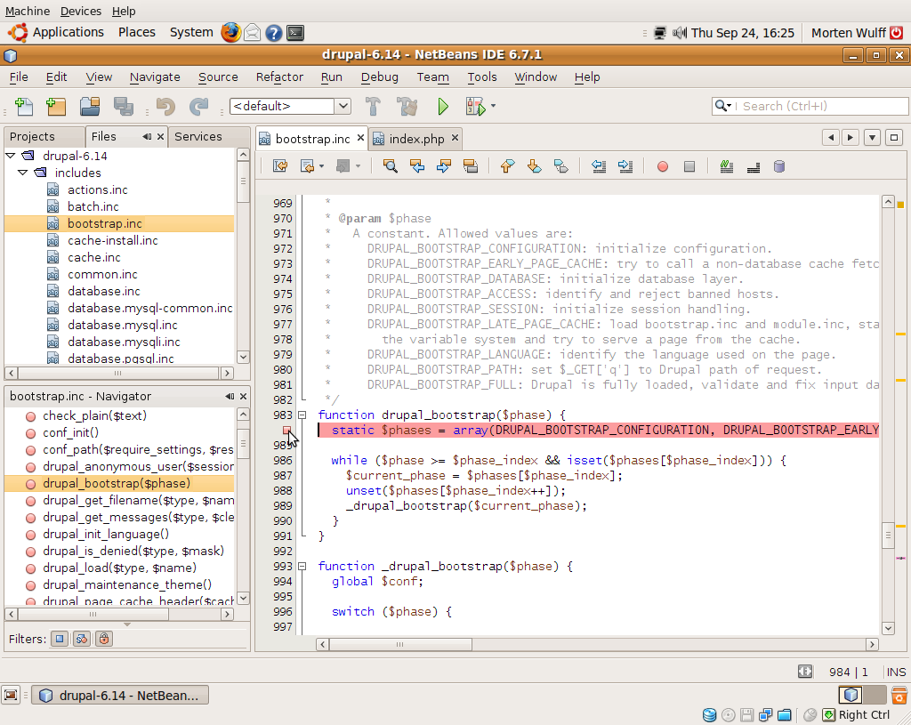Collapse the drupal-6.14 tree node
Image resolution: width=911 pixels, height=725 pixels.
point(11,156)
